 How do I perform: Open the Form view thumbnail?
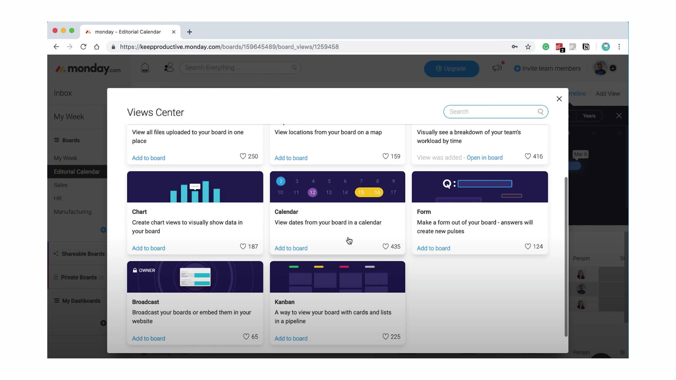[480, 187]
